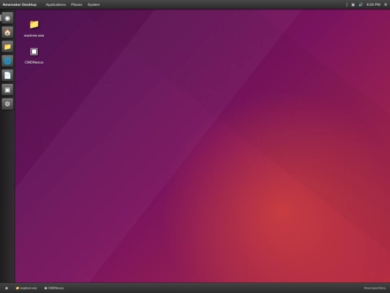
Task: Open the volume speaker tray icon
Action: click(x=360, y=4)
